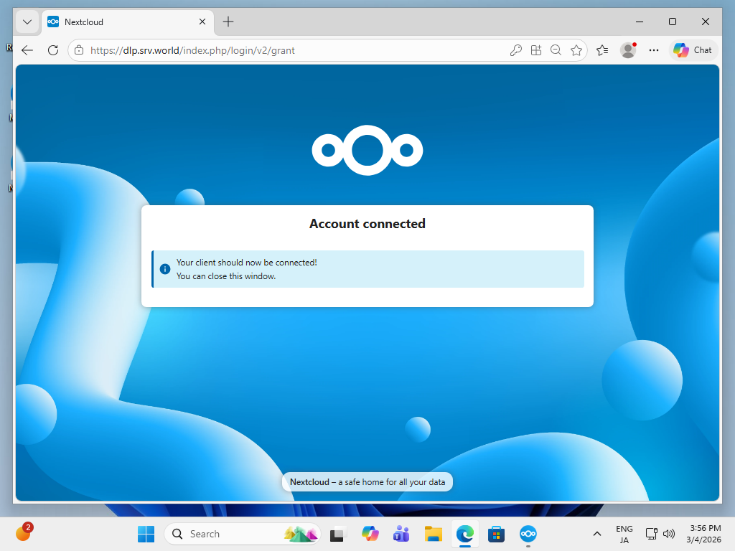Open the Nextcloud footer link
735x551 pixels.
(x=309, y=482)
